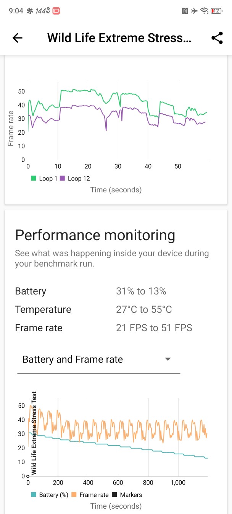The width and height of the screenshot is (232, 514).
Task: Share the stress test results
Action: coord(217,38)
